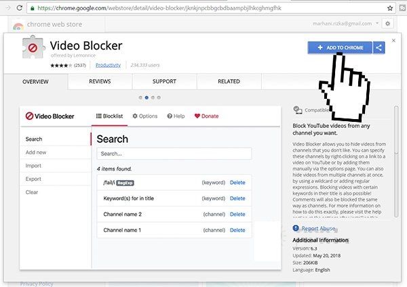407x287 pixels.
Task: Share the extension with the share icon
Action: (x=379, y=47)
